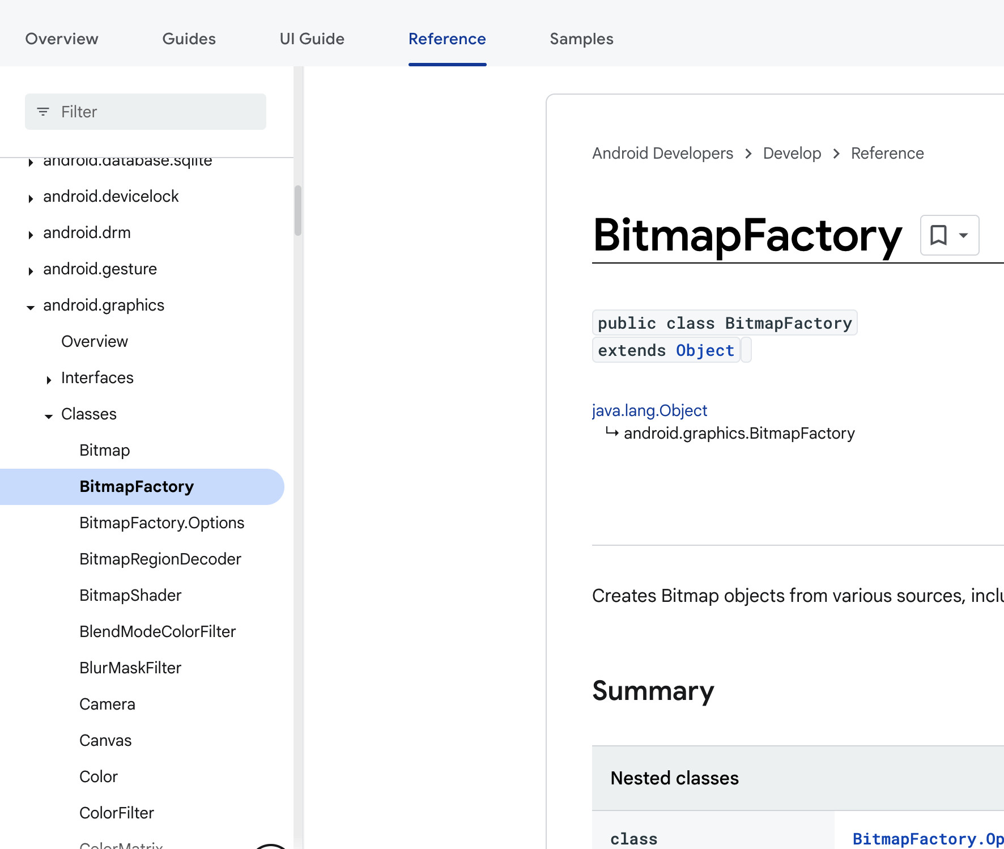Open java.lang.Object link
This screenshot has height=849, width=1004.
point(649,410)
